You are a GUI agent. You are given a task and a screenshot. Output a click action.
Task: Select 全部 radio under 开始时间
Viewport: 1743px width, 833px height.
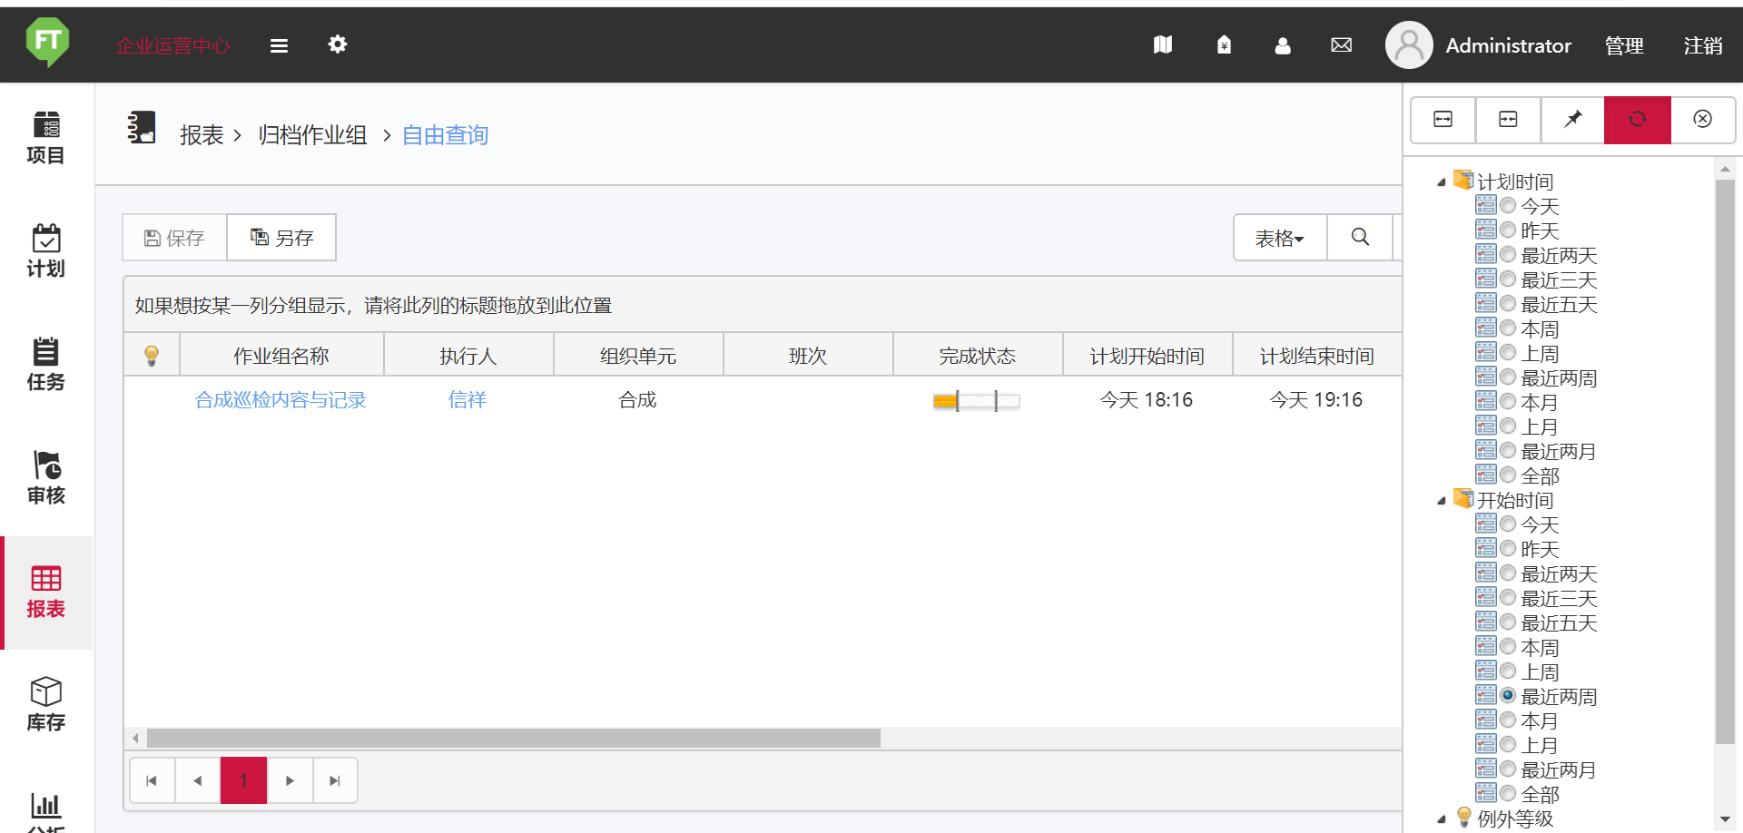pos(1508,794)
